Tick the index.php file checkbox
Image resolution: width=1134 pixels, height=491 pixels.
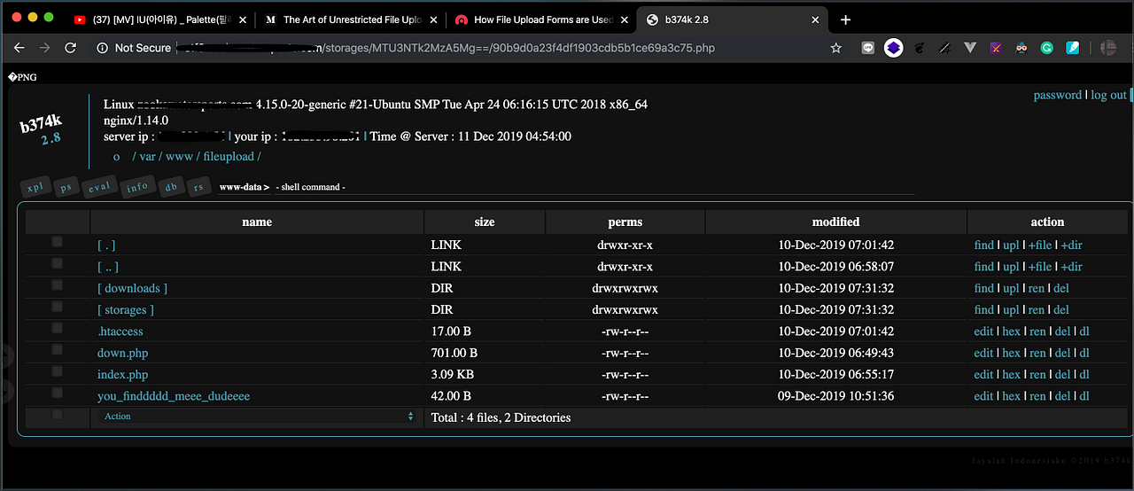tap(58, 371)
